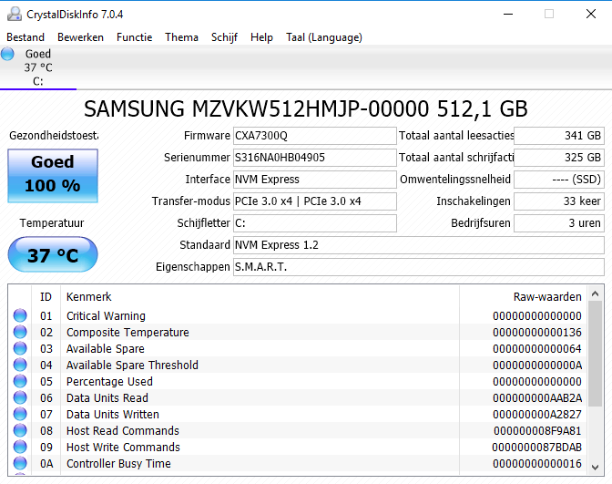Click raw value 000000000AAB2A

coord(537,397)
